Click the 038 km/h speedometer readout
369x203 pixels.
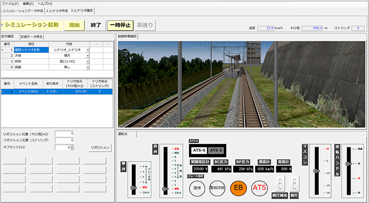[x=265, y=169]
